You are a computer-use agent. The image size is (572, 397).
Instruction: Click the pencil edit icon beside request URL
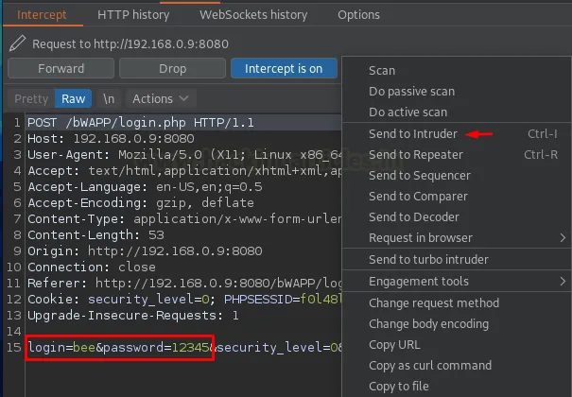pyautogui.click(x=18, y=44)
